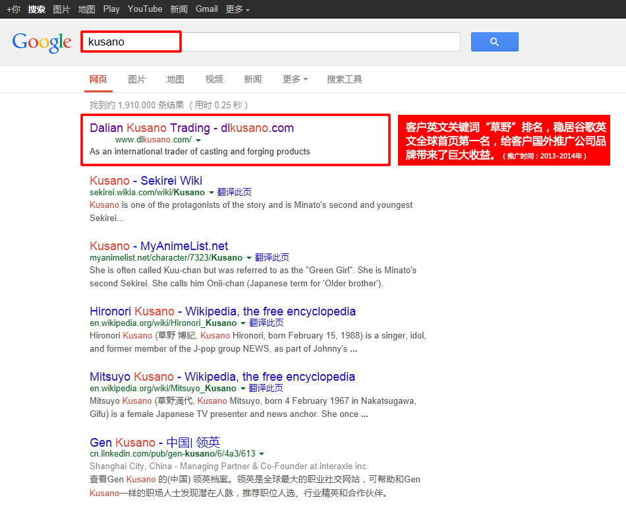Click 'Shanghai City, China - Managing Partner' text

229,466
